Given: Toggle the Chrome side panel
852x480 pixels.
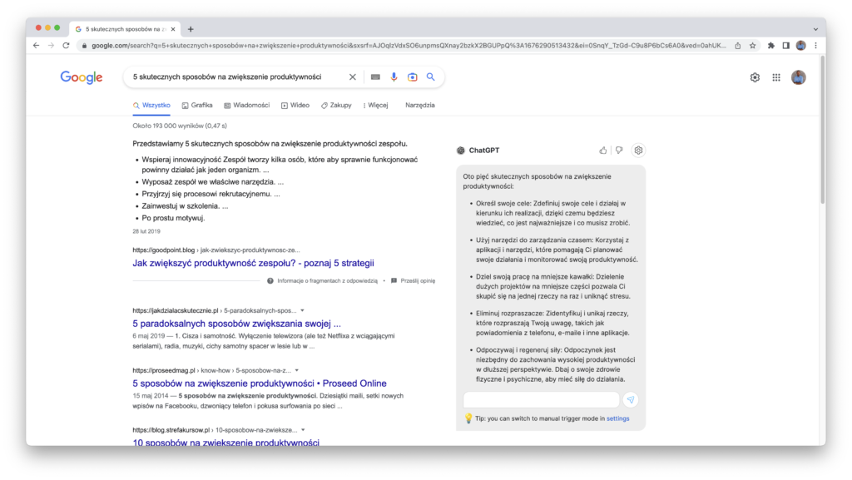Looking at the screenshot, I should [x=785, y=46].
